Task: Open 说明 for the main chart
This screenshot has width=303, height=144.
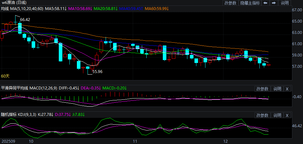Action: tap(285, 3)
